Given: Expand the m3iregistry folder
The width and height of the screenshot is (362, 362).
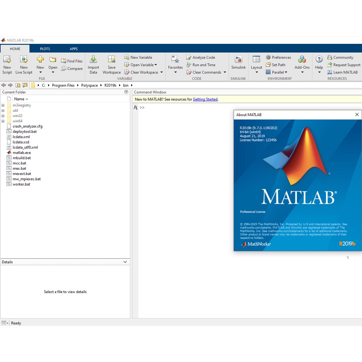Looking at the screenshot, I should tap(3, 105).
